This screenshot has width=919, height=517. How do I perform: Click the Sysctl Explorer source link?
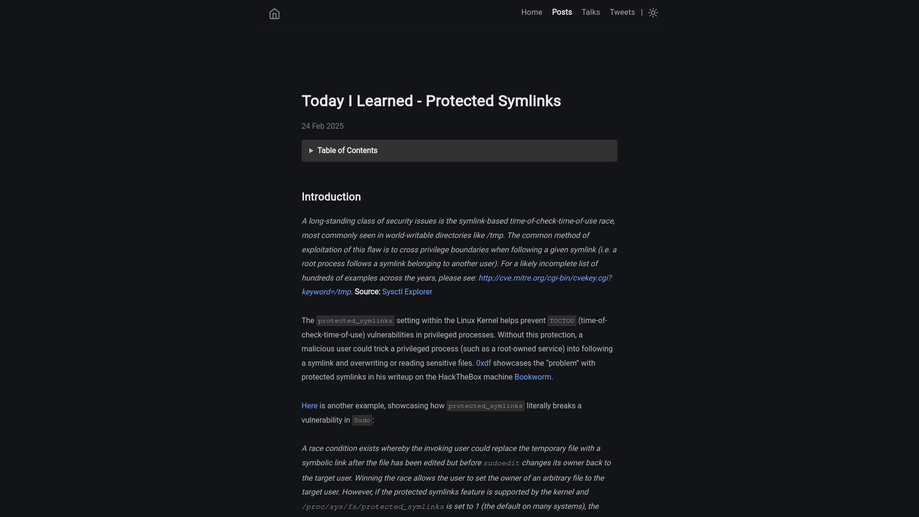[406, 292]
